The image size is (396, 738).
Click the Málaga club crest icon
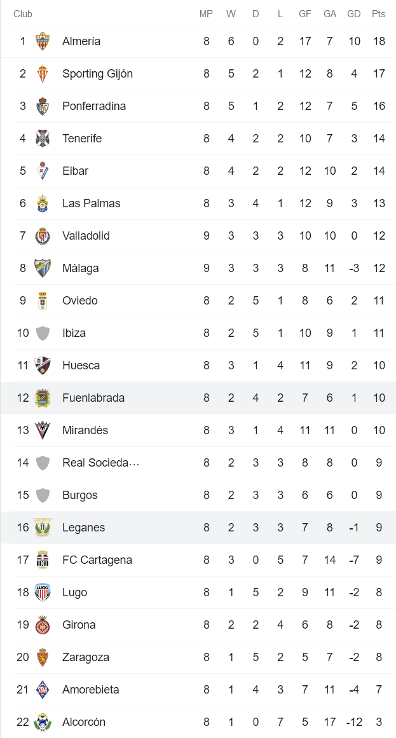click(x=43, y=268)
